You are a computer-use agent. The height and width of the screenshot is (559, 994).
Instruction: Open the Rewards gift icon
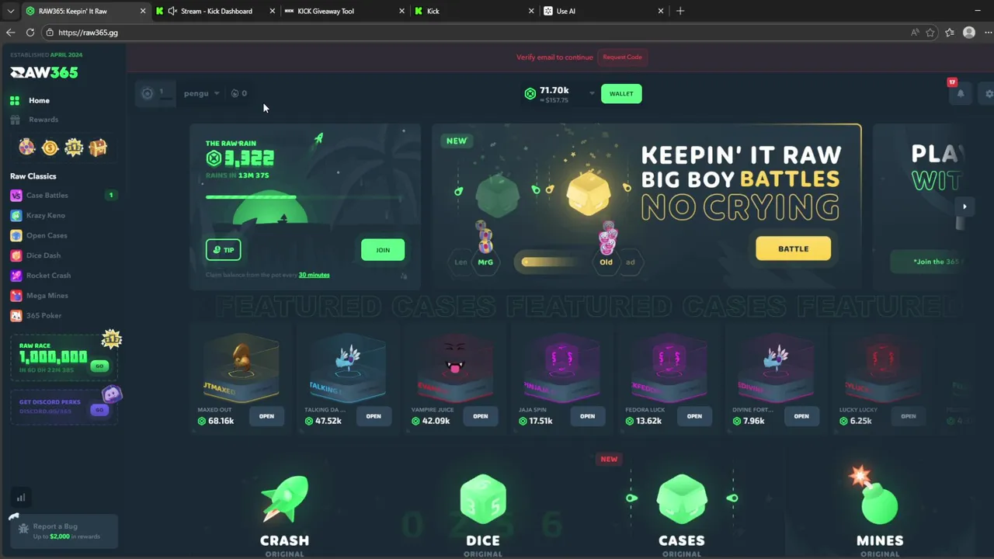[15, 120]
